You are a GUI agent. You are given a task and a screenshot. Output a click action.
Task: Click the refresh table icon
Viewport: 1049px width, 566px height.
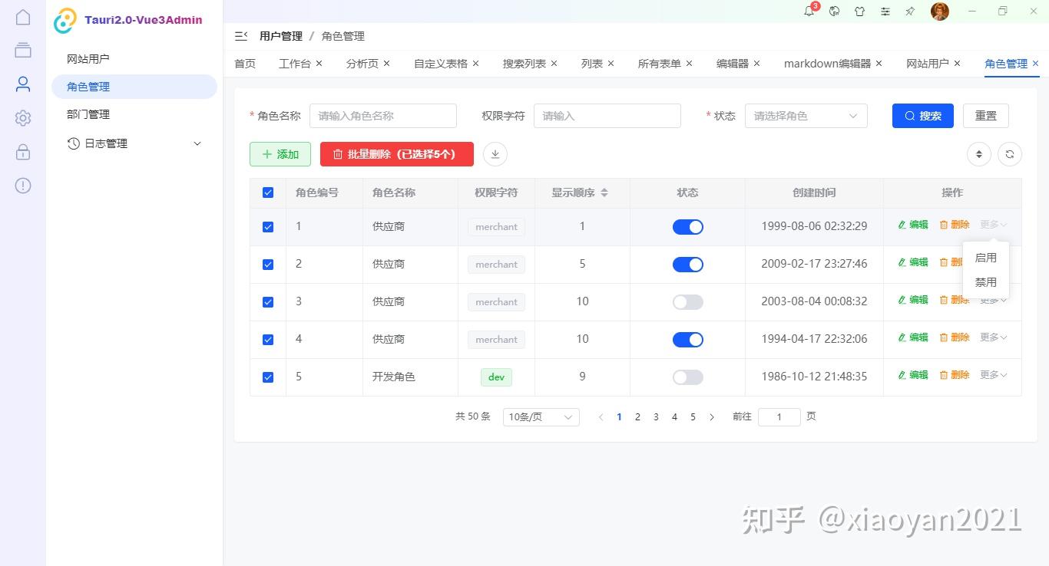1009,154
